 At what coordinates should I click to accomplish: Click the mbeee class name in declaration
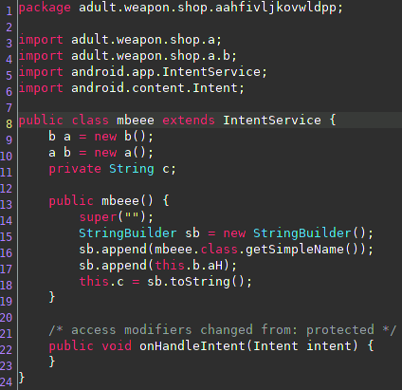(136, 121)
